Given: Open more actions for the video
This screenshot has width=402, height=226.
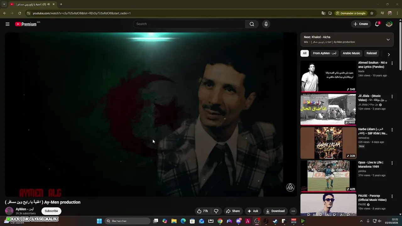Looking at the screenshot, I should coord(293,211).
